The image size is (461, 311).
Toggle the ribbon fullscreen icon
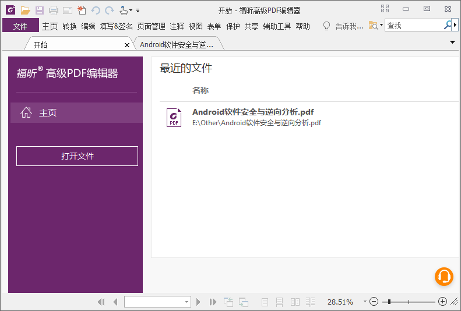coord(385,9)
